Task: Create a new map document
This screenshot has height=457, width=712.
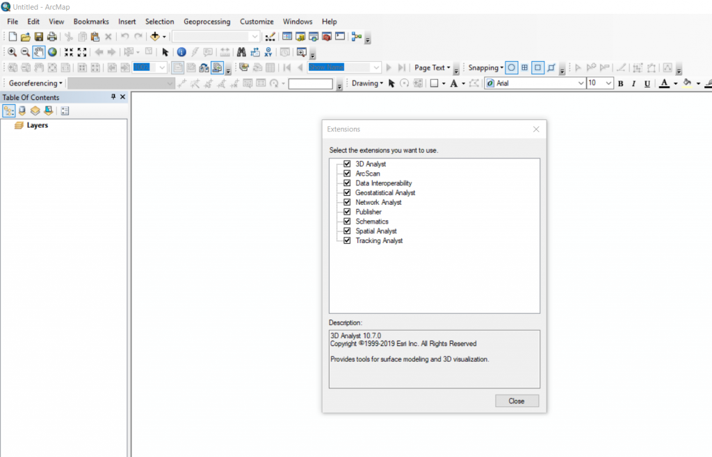Action: (13, 37)
